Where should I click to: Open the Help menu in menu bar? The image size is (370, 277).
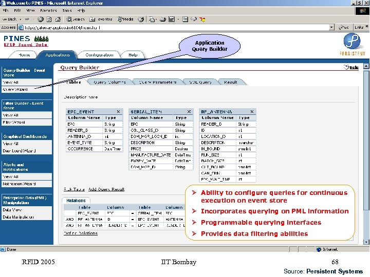point(81,11)
